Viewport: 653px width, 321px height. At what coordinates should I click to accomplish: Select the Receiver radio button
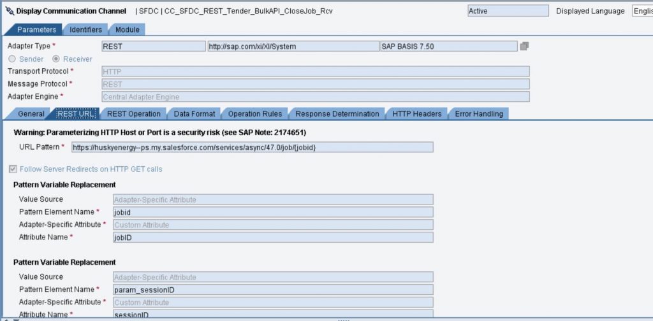pos(56,59)
